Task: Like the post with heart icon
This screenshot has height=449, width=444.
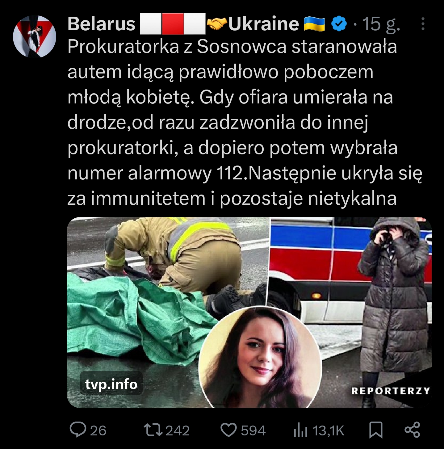Action: pyautogui.click(x=228, y=430)
